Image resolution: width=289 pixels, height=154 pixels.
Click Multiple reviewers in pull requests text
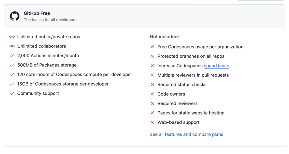pos(193,75)
